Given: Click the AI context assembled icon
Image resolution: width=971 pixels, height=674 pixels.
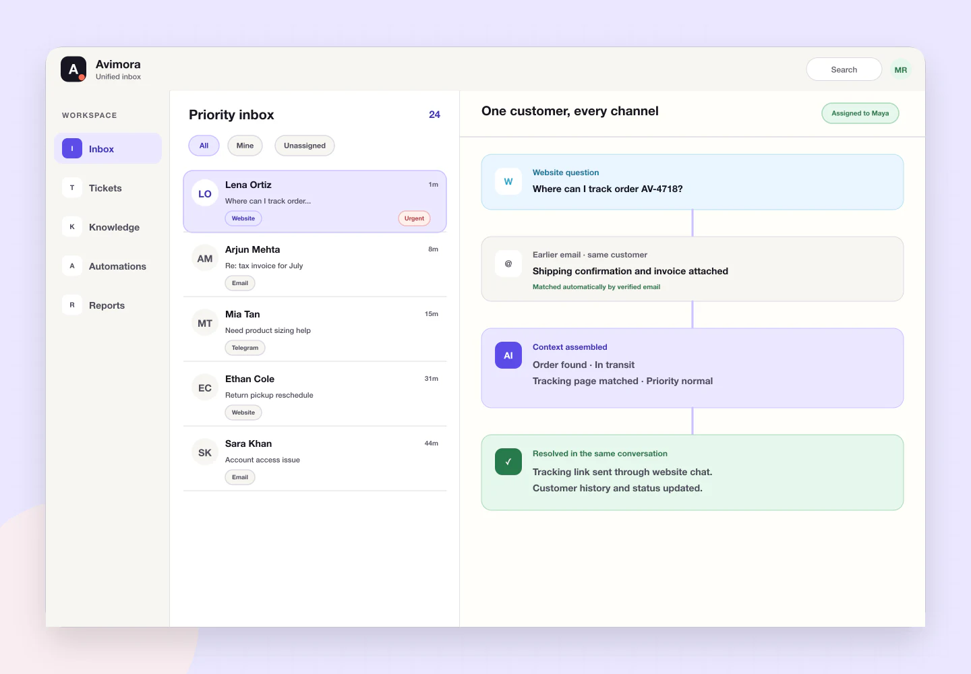Looking at the screenshot, I should pyautogui.click(x=508, y=355).
